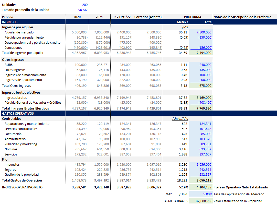Screen dimensions: 277x205
Task: Select the PROFORMA column heading
Action: (x=193, y=17)
